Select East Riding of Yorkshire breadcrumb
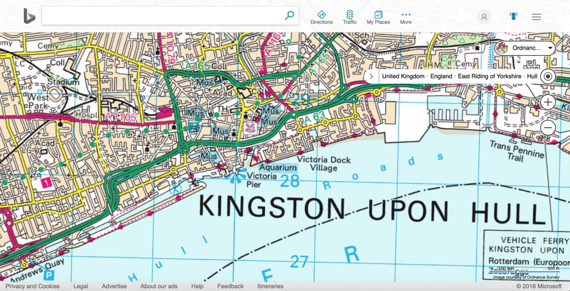This screenshot has width=570, height=291. point(490,76)
